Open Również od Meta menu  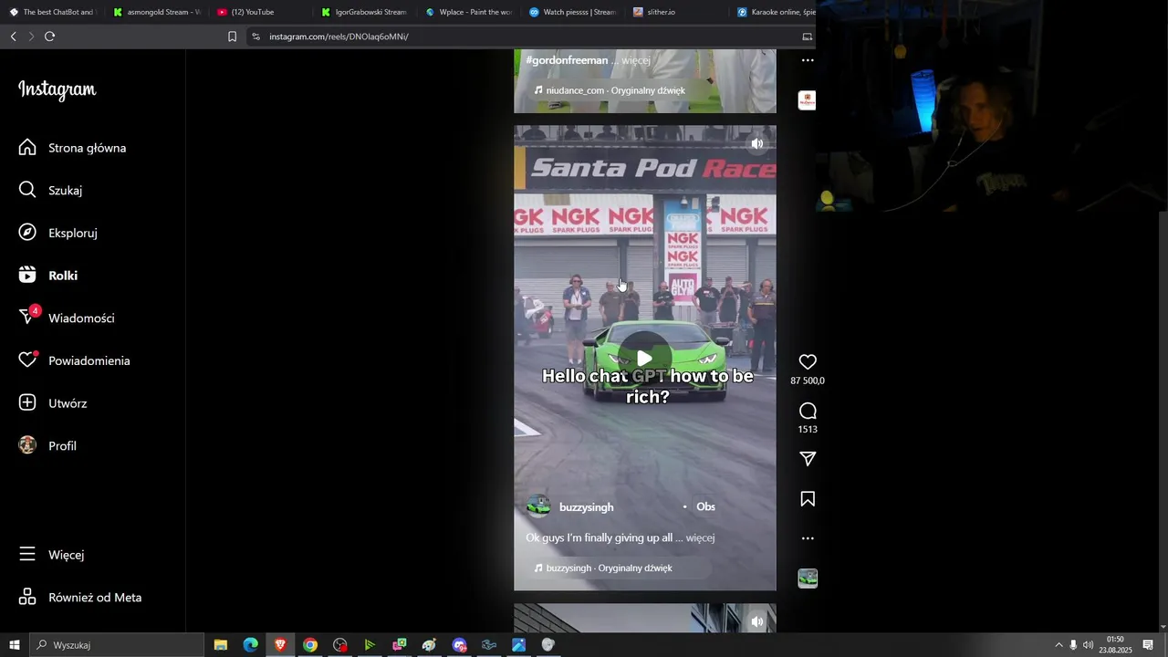pos(80,598)
